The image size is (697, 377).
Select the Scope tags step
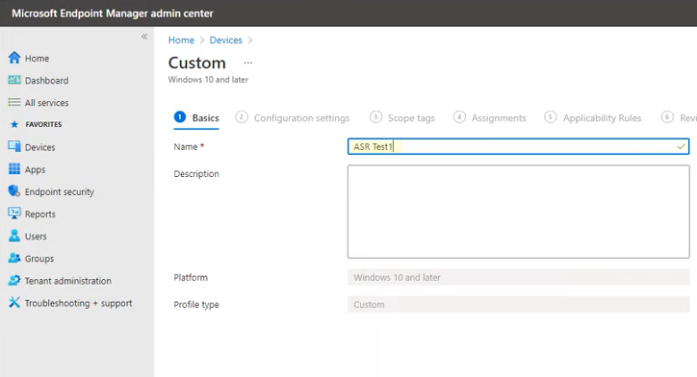(402, 117)
